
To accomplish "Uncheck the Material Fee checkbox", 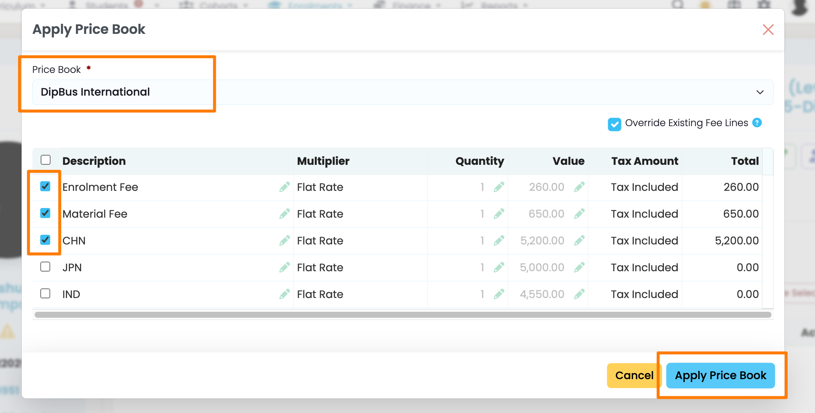I will pos(45,213).
